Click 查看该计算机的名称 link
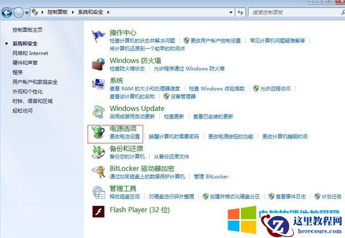This screenshot has height=238, width=345. (132, 97)
